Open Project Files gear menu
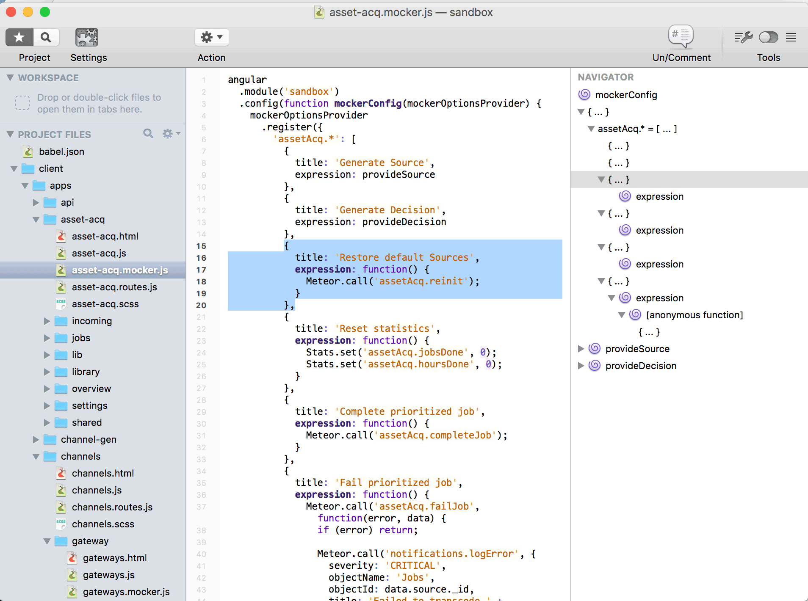This screenshot has width=808, height=601. (171, 134)
